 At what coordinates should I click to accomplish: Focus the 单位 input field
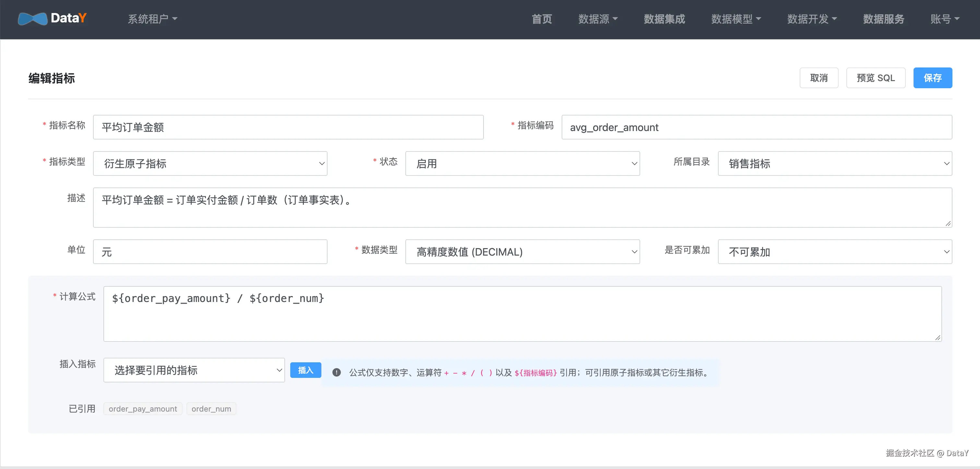(210, 252)
